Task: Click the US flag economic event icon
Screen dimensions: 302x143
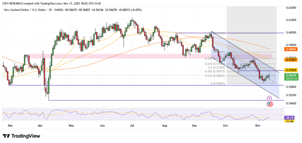Action: pyautogui.click(x=270, y=104)
